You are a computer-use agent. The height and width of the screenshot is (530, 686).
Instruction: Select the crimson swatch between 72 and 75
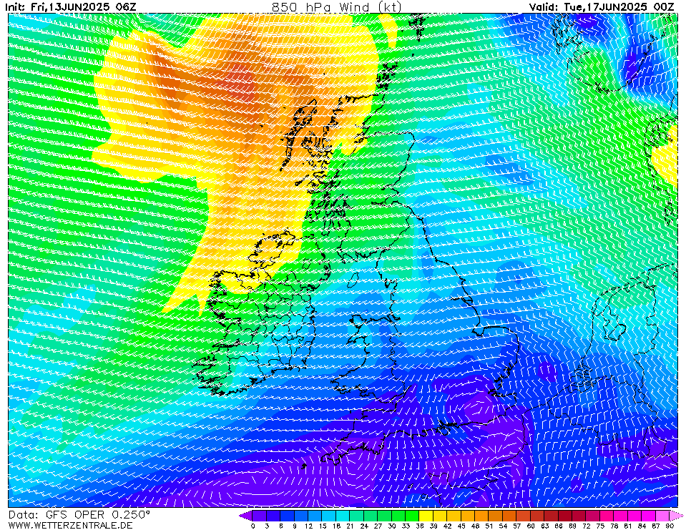point(593,516)
